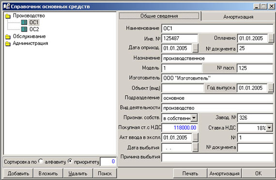Screen dimensions: 276x180
Task: Select the Администрация tree folder label
Action: [x=31, y=43]
